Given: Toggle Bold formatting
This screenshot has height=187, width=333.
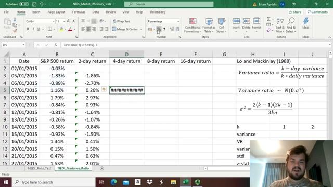Looking at the screenshot, I should 28,29.
